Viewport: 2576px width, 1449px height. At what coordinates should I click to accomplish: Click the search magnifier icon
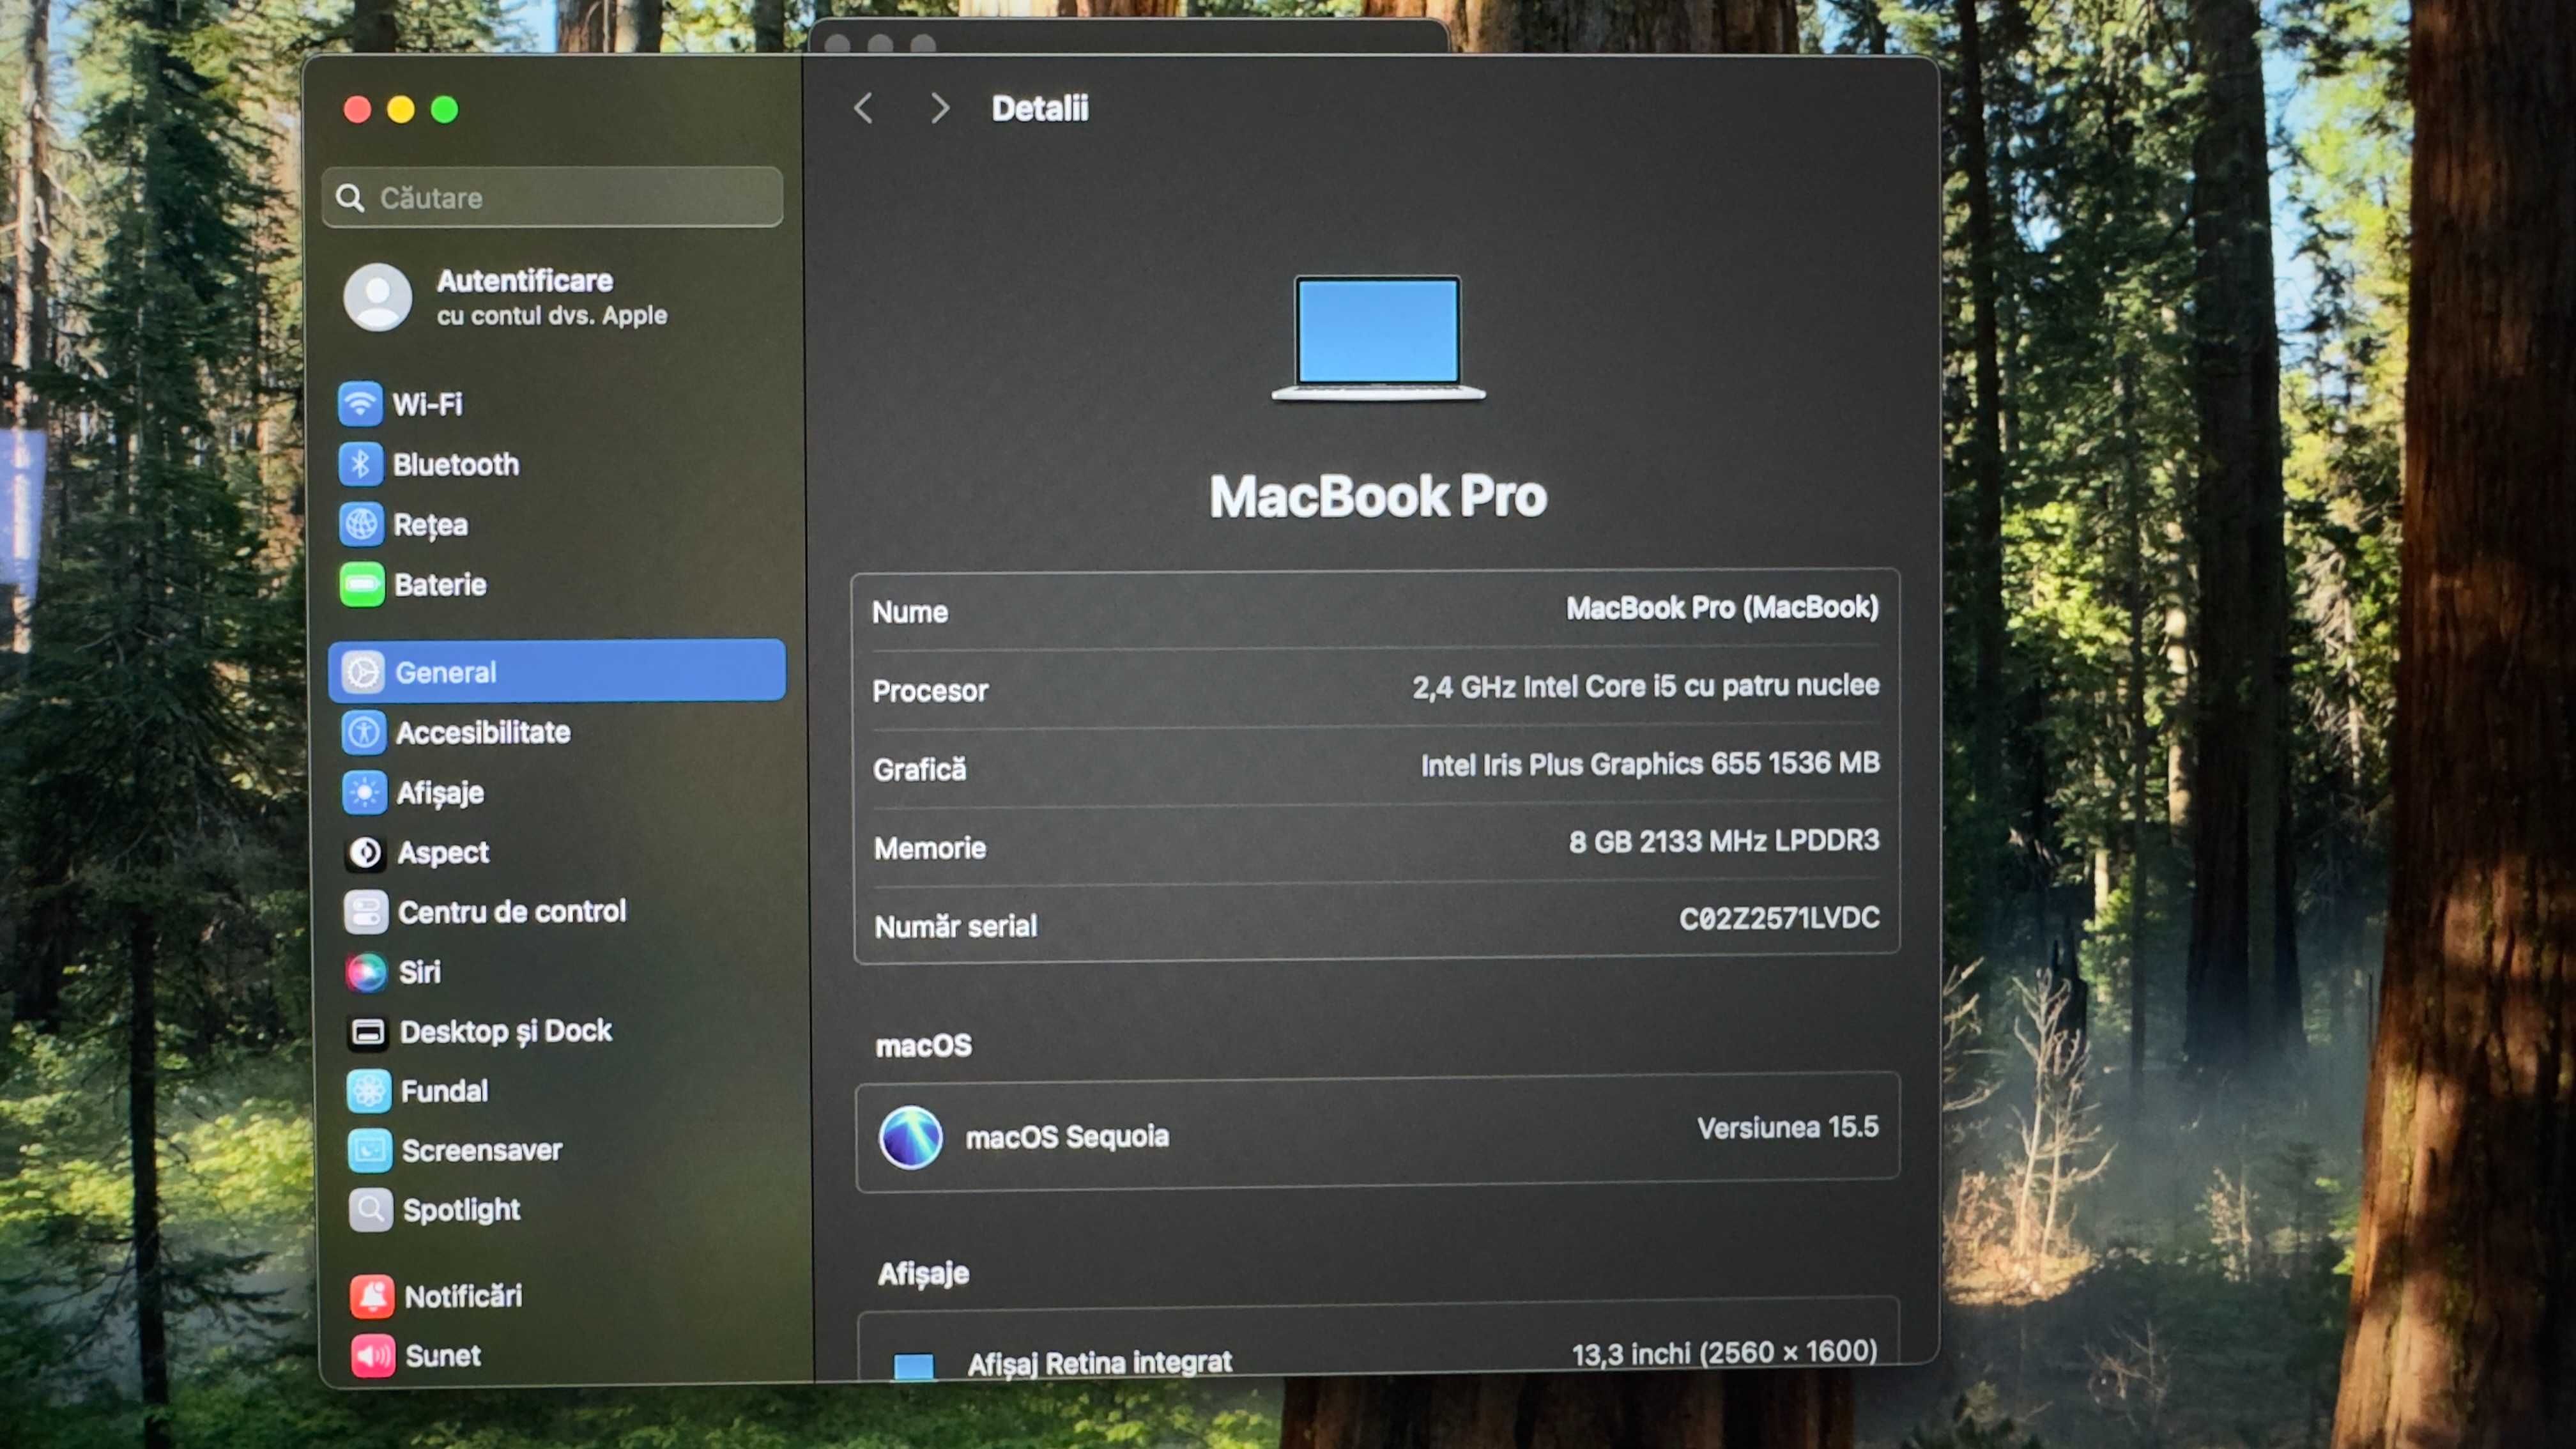tap(350, 197)
